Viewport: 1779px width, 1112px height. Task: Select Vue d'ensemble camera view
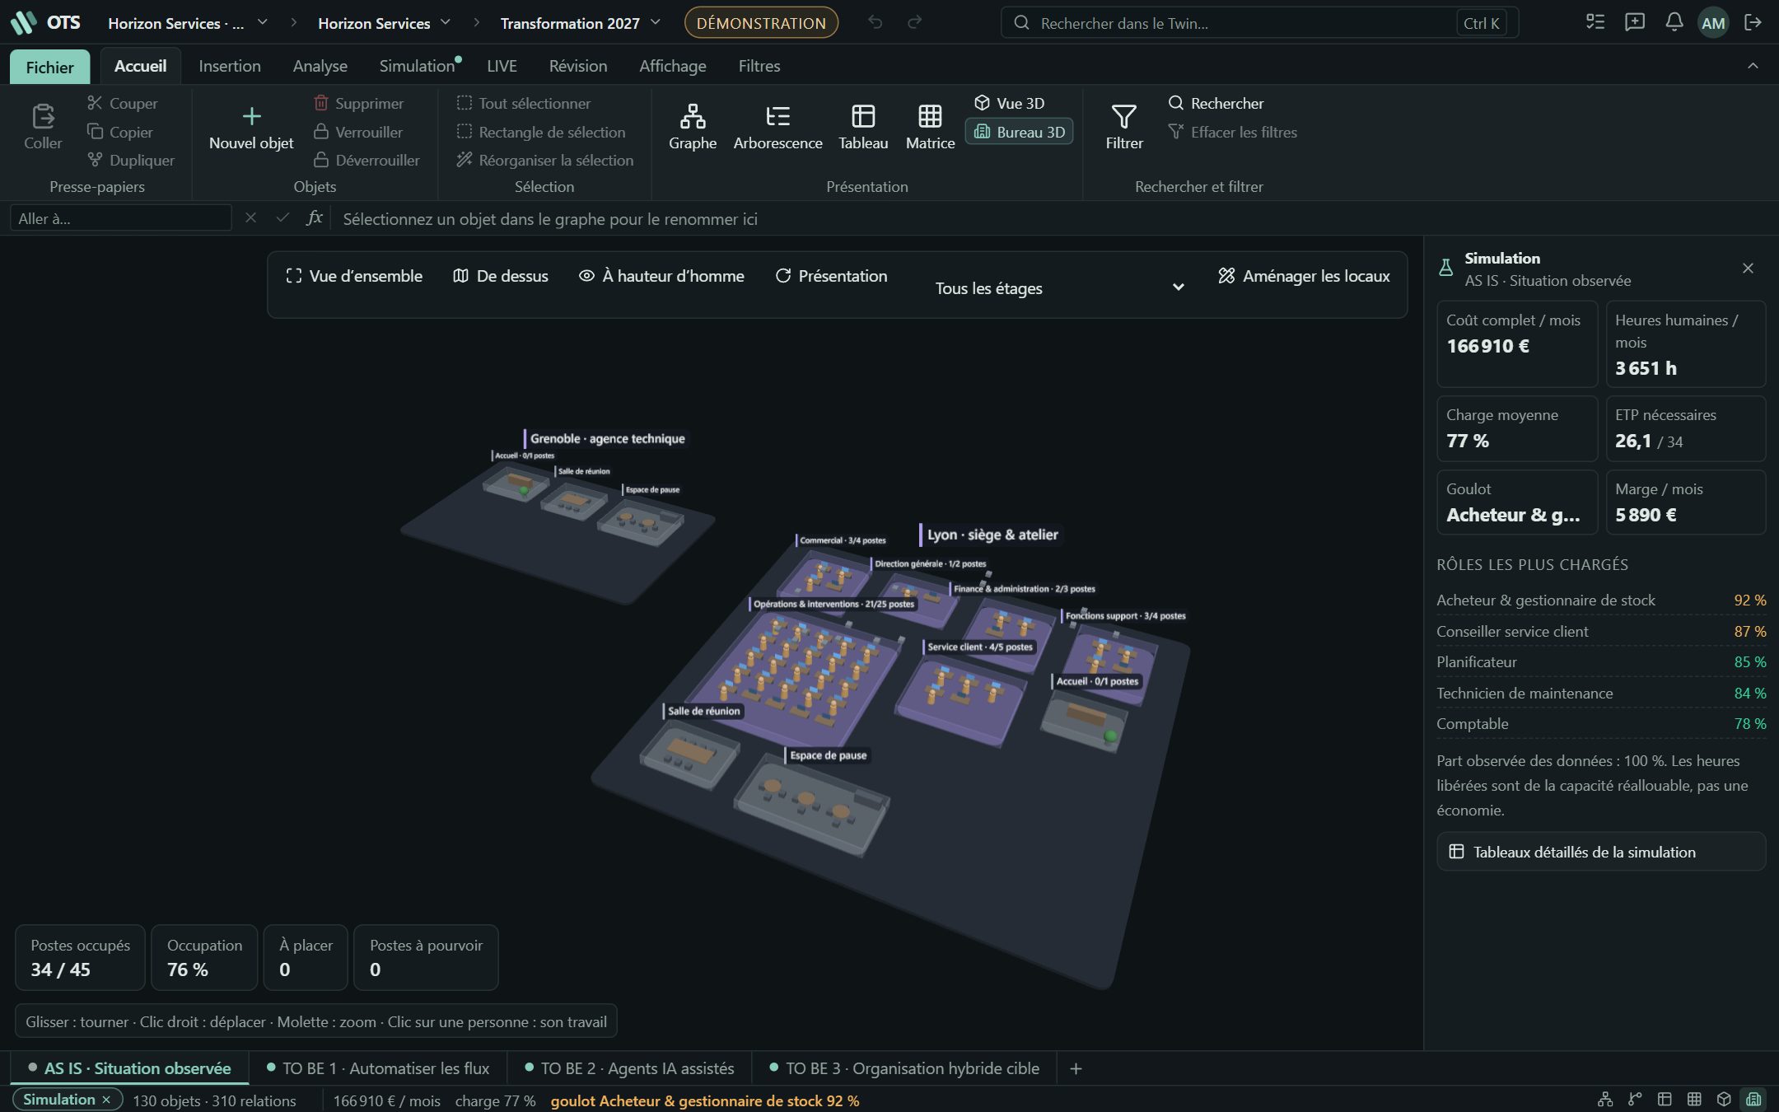354,276
